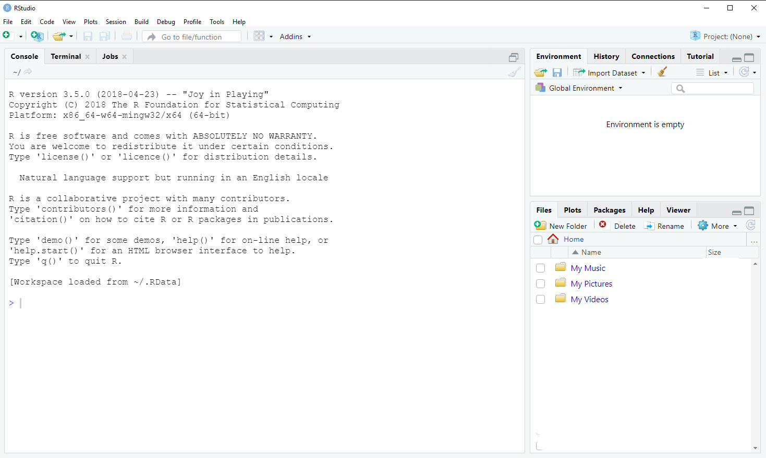Screen dimensions: 766x458
Task: Open the Session menu
Action: pyautogui.click(x=116, y=22)
